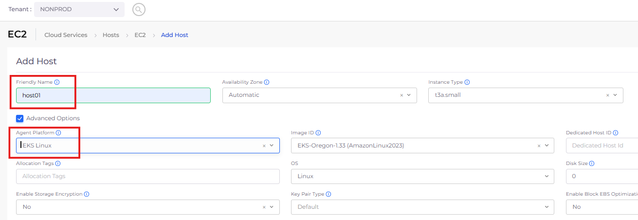Click the Allocation Tags input field

pos(147,176)
